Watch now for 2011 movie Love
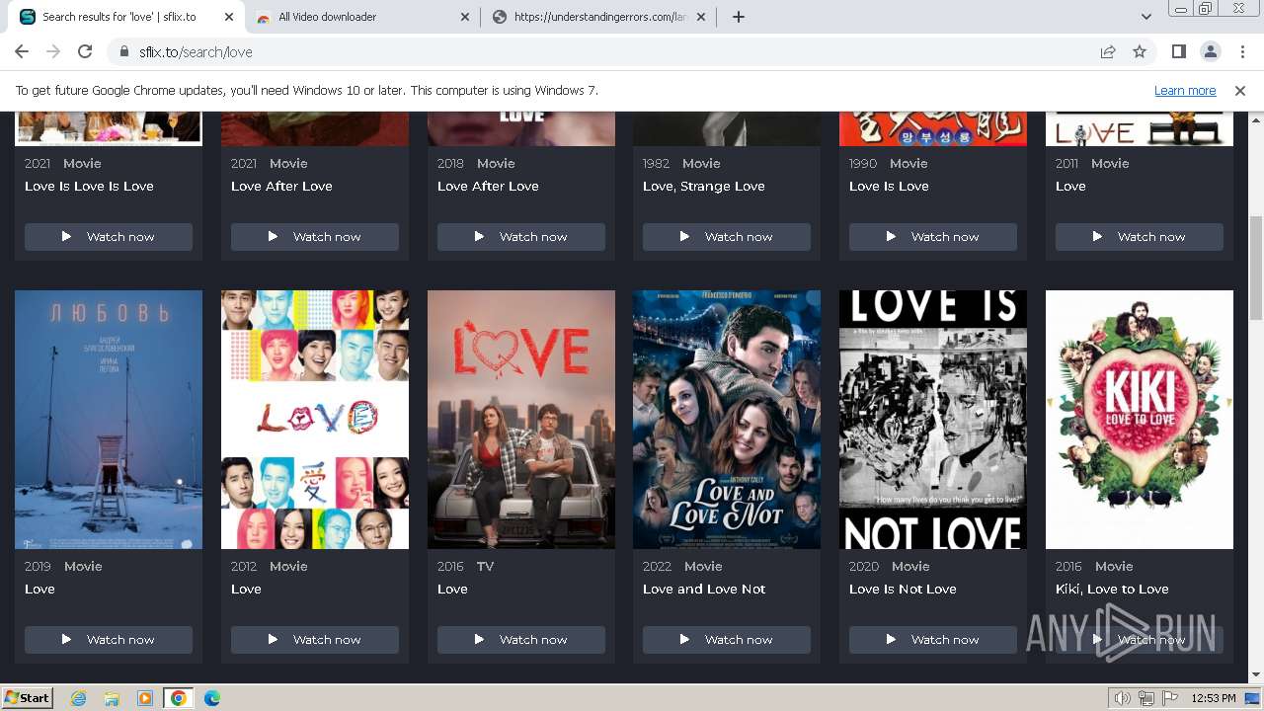Screen dimensions: 1264x711 pos(1140,237)
